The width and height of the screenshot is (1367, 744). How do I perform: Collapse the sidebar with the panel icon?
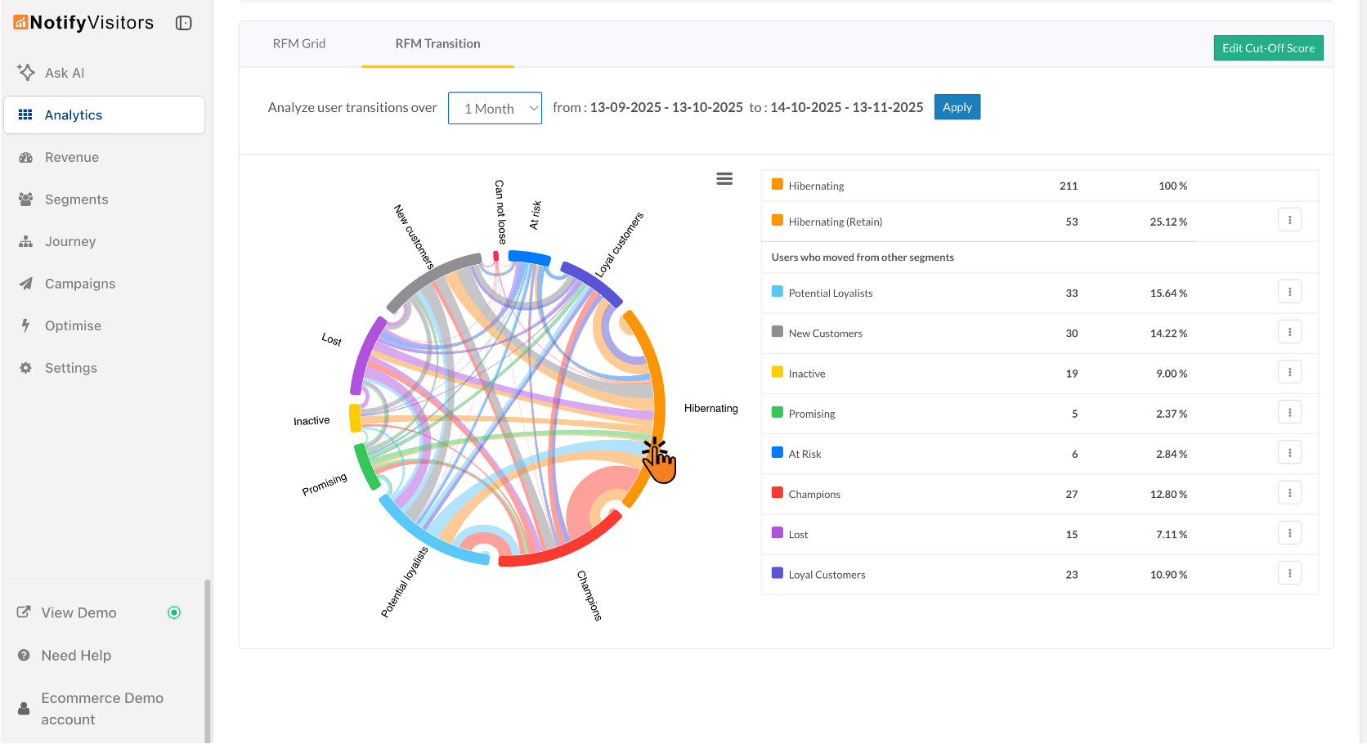[x=183, y=23]
